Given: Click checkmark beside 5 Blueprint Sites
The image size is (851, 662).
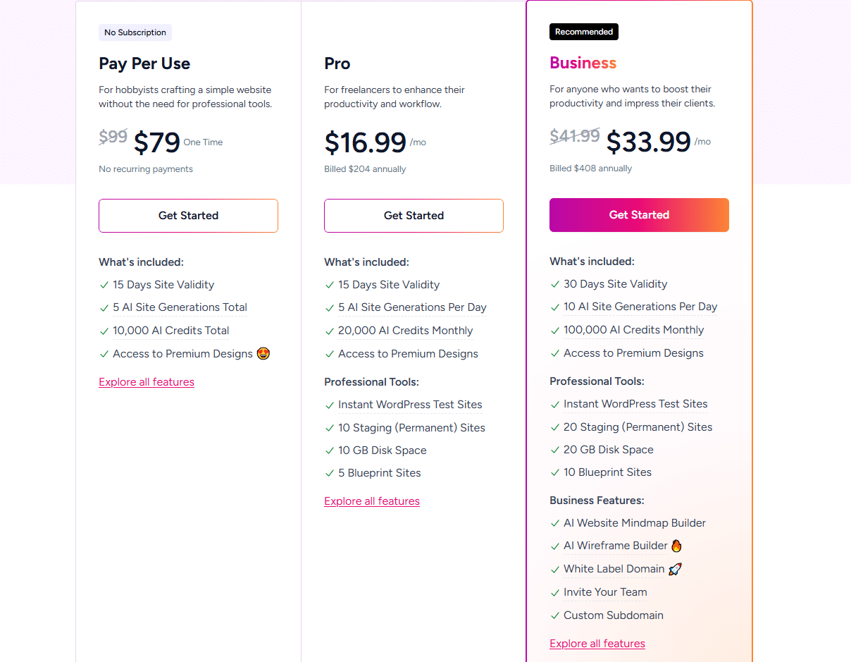Looking at the screenshot, I should click(x=329, y=473).
